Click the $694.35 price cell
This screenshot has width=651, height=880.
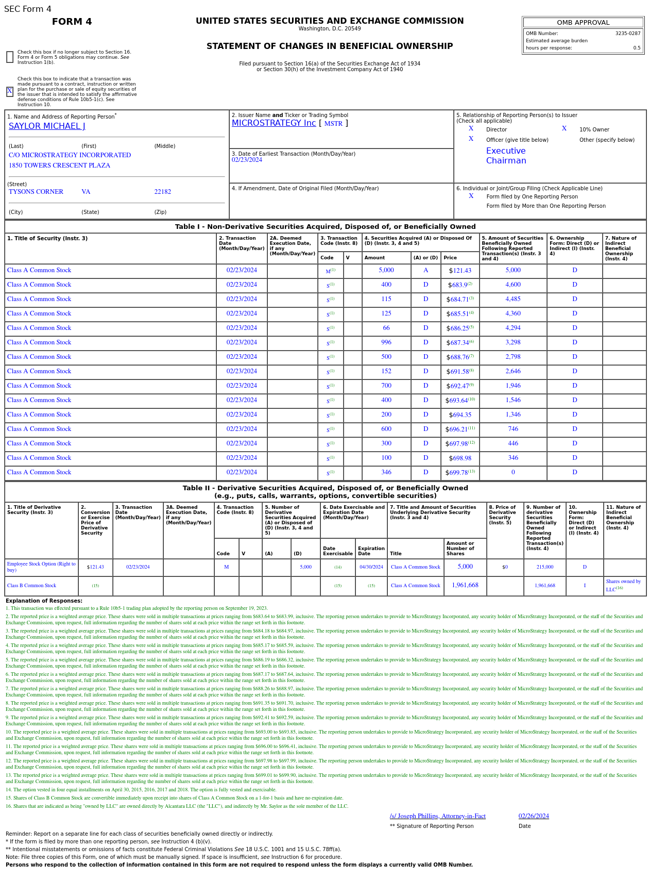460,415
